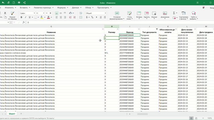Image resolution: width=214 pixels, height=120 pixels.
Task: Add a new sheet with plus button
Action: [x=21, y=114]
